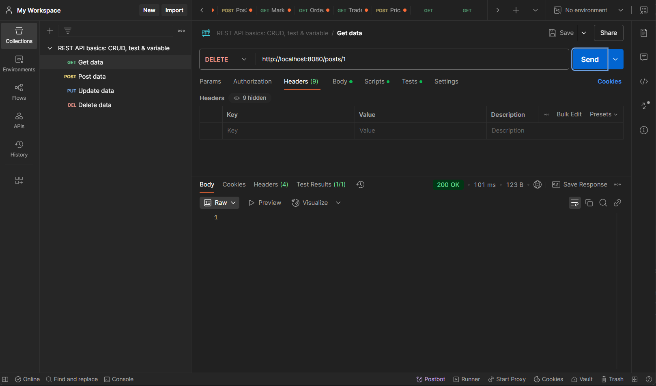Viewport: 656px width, 386px height.
Task: Open the Flows sidebar panel
Action: 19,92
